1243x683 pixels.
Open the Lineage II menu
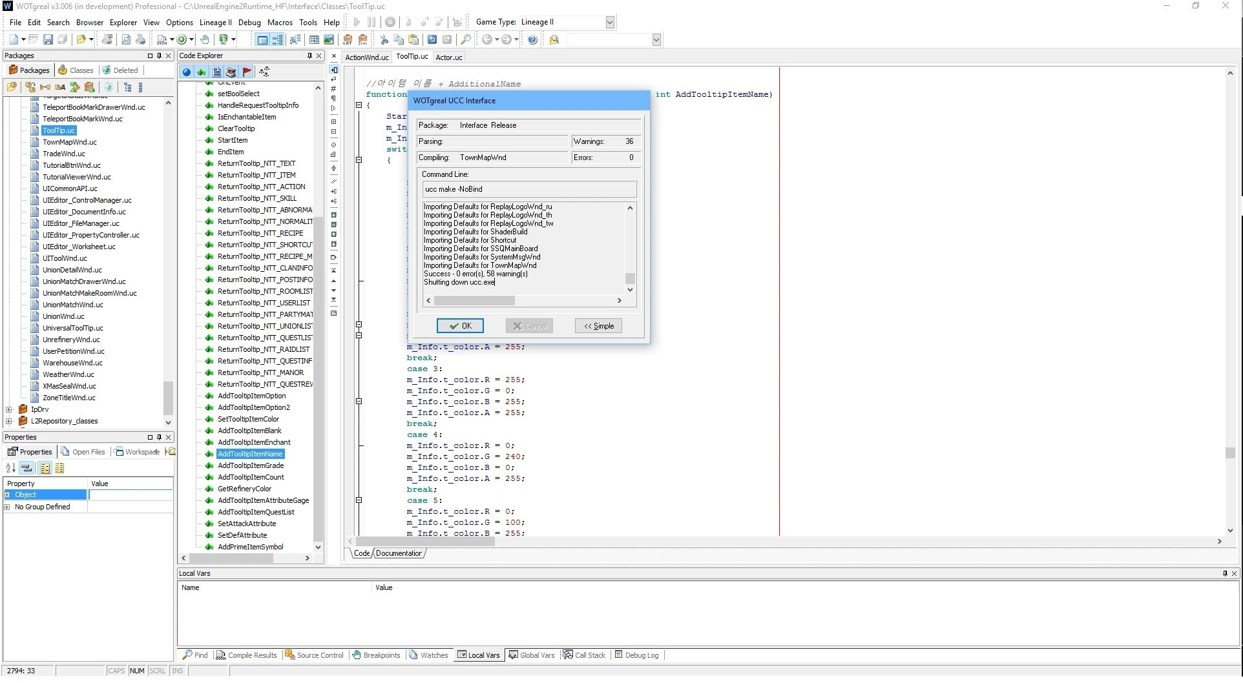(215, 22)
